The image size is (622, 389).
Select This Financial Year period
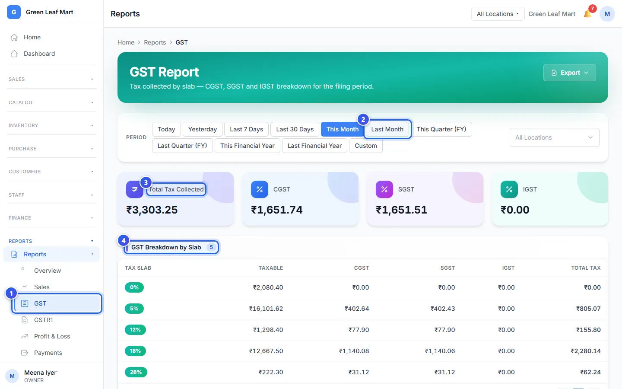pos(248,146)
